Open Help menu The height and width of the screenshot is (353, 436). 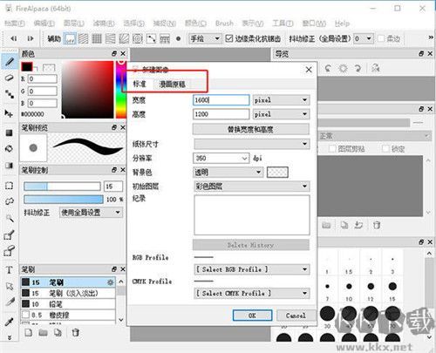tap(342, 24)
